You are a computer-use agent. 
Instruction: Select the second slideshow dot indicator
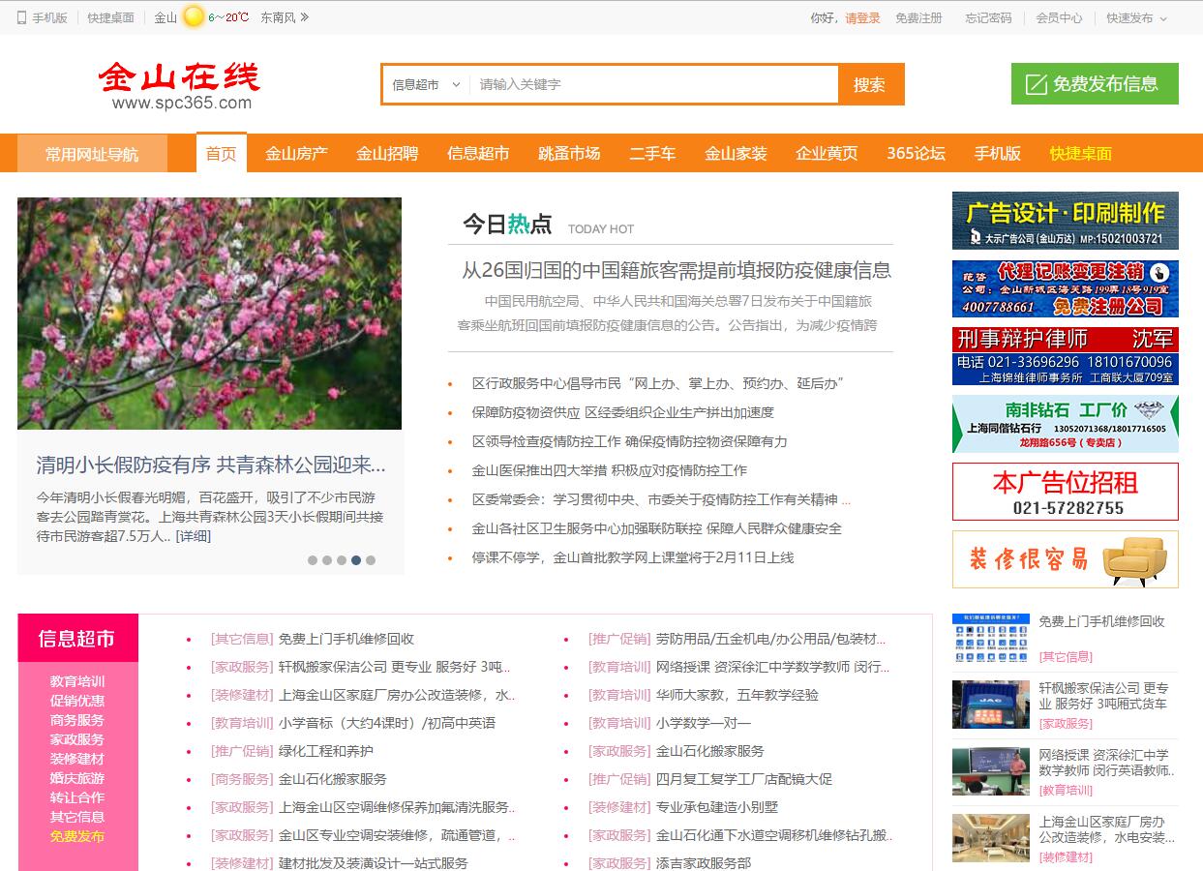327,560
